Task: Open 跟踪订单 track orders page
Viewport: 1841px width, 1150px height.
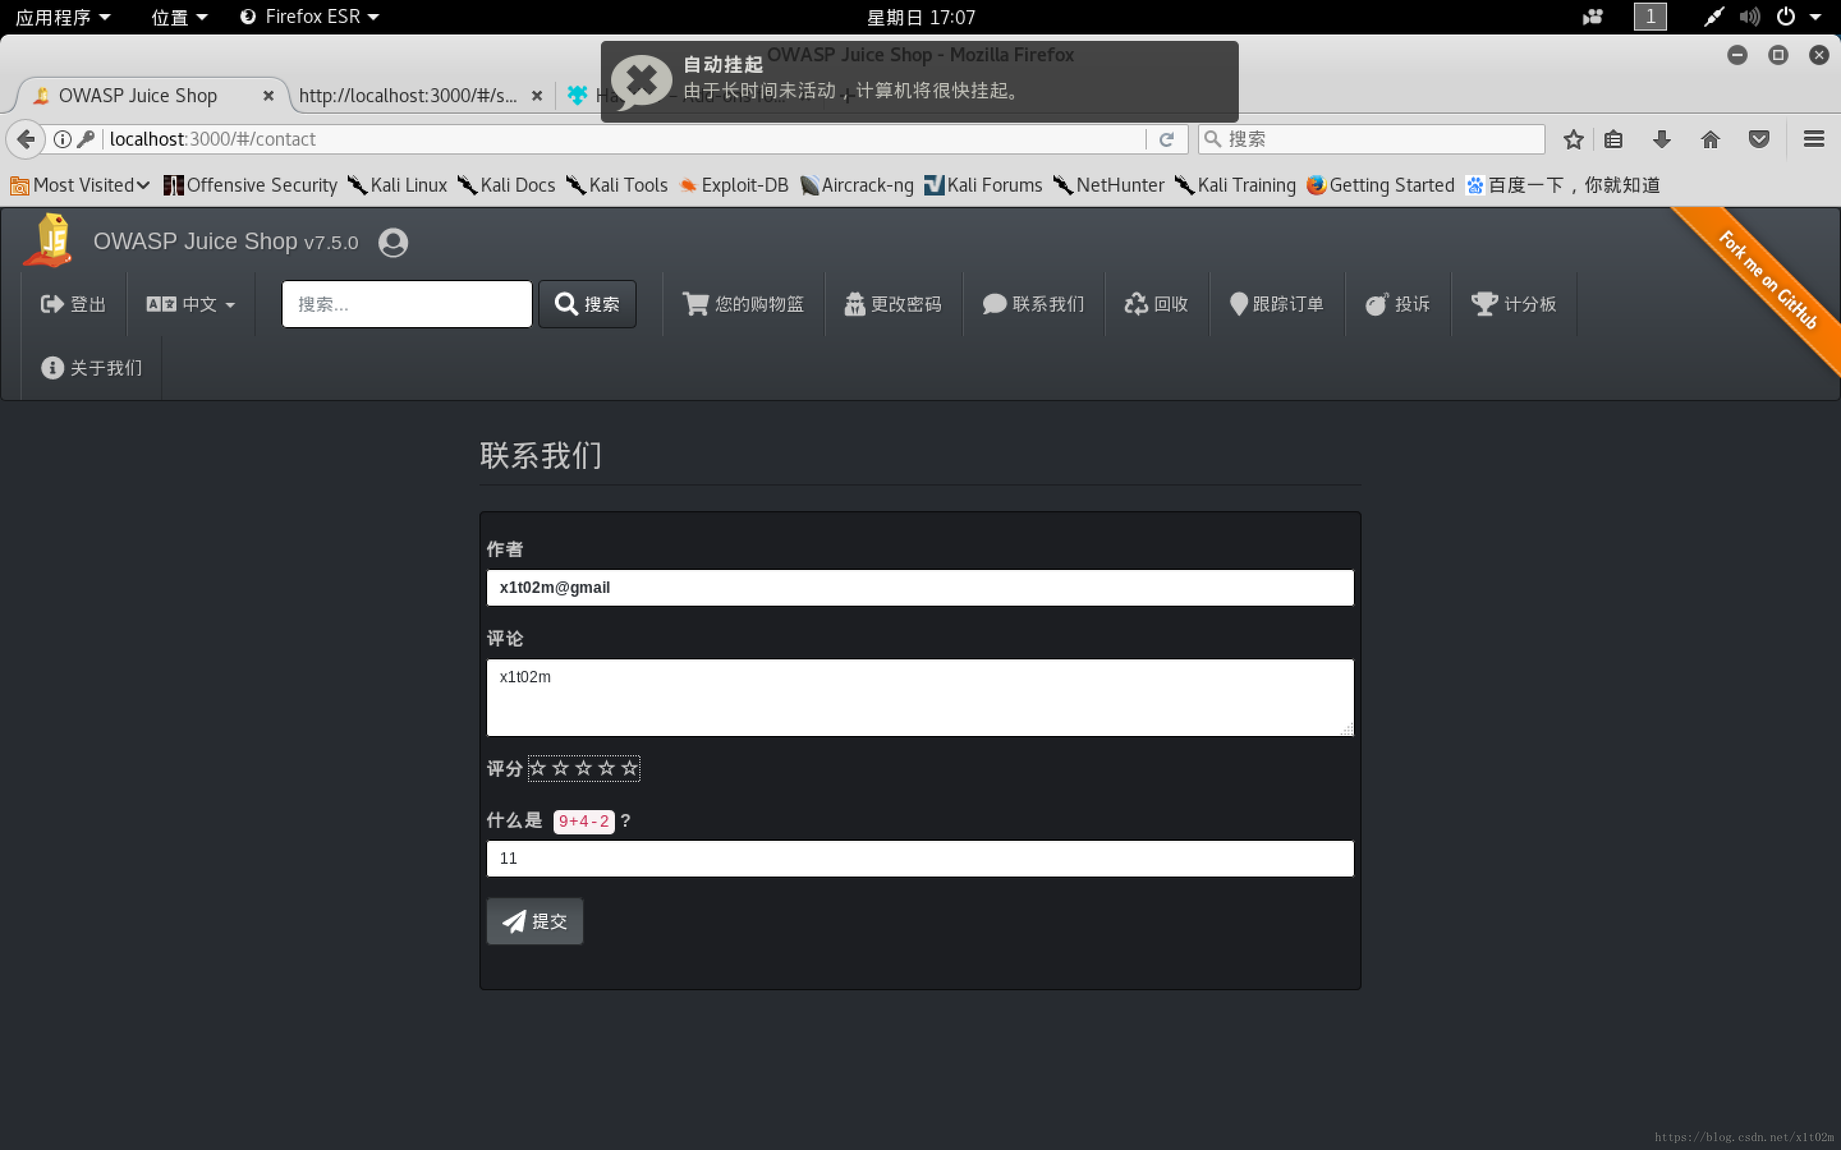Action: (1277, 304)
